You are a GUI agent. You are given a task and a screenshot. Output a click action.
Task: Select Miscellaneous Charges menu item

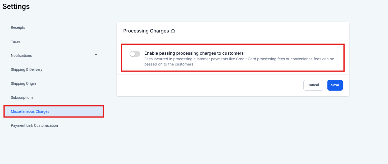click(30, 111)
